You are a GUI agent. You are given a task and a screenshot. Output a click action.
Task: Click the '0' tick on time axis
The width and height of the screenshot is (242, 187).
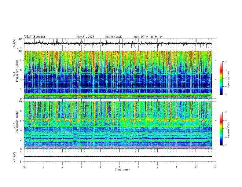[x=24, y=167]
